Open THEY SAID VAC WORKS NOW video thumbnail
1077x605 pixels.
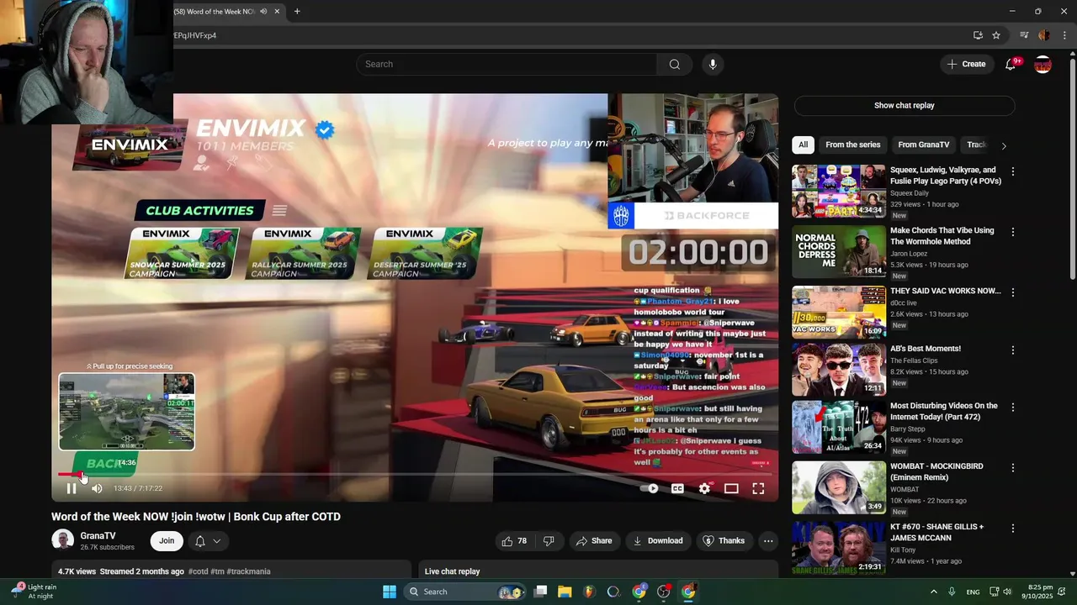(x=839, y=312)
